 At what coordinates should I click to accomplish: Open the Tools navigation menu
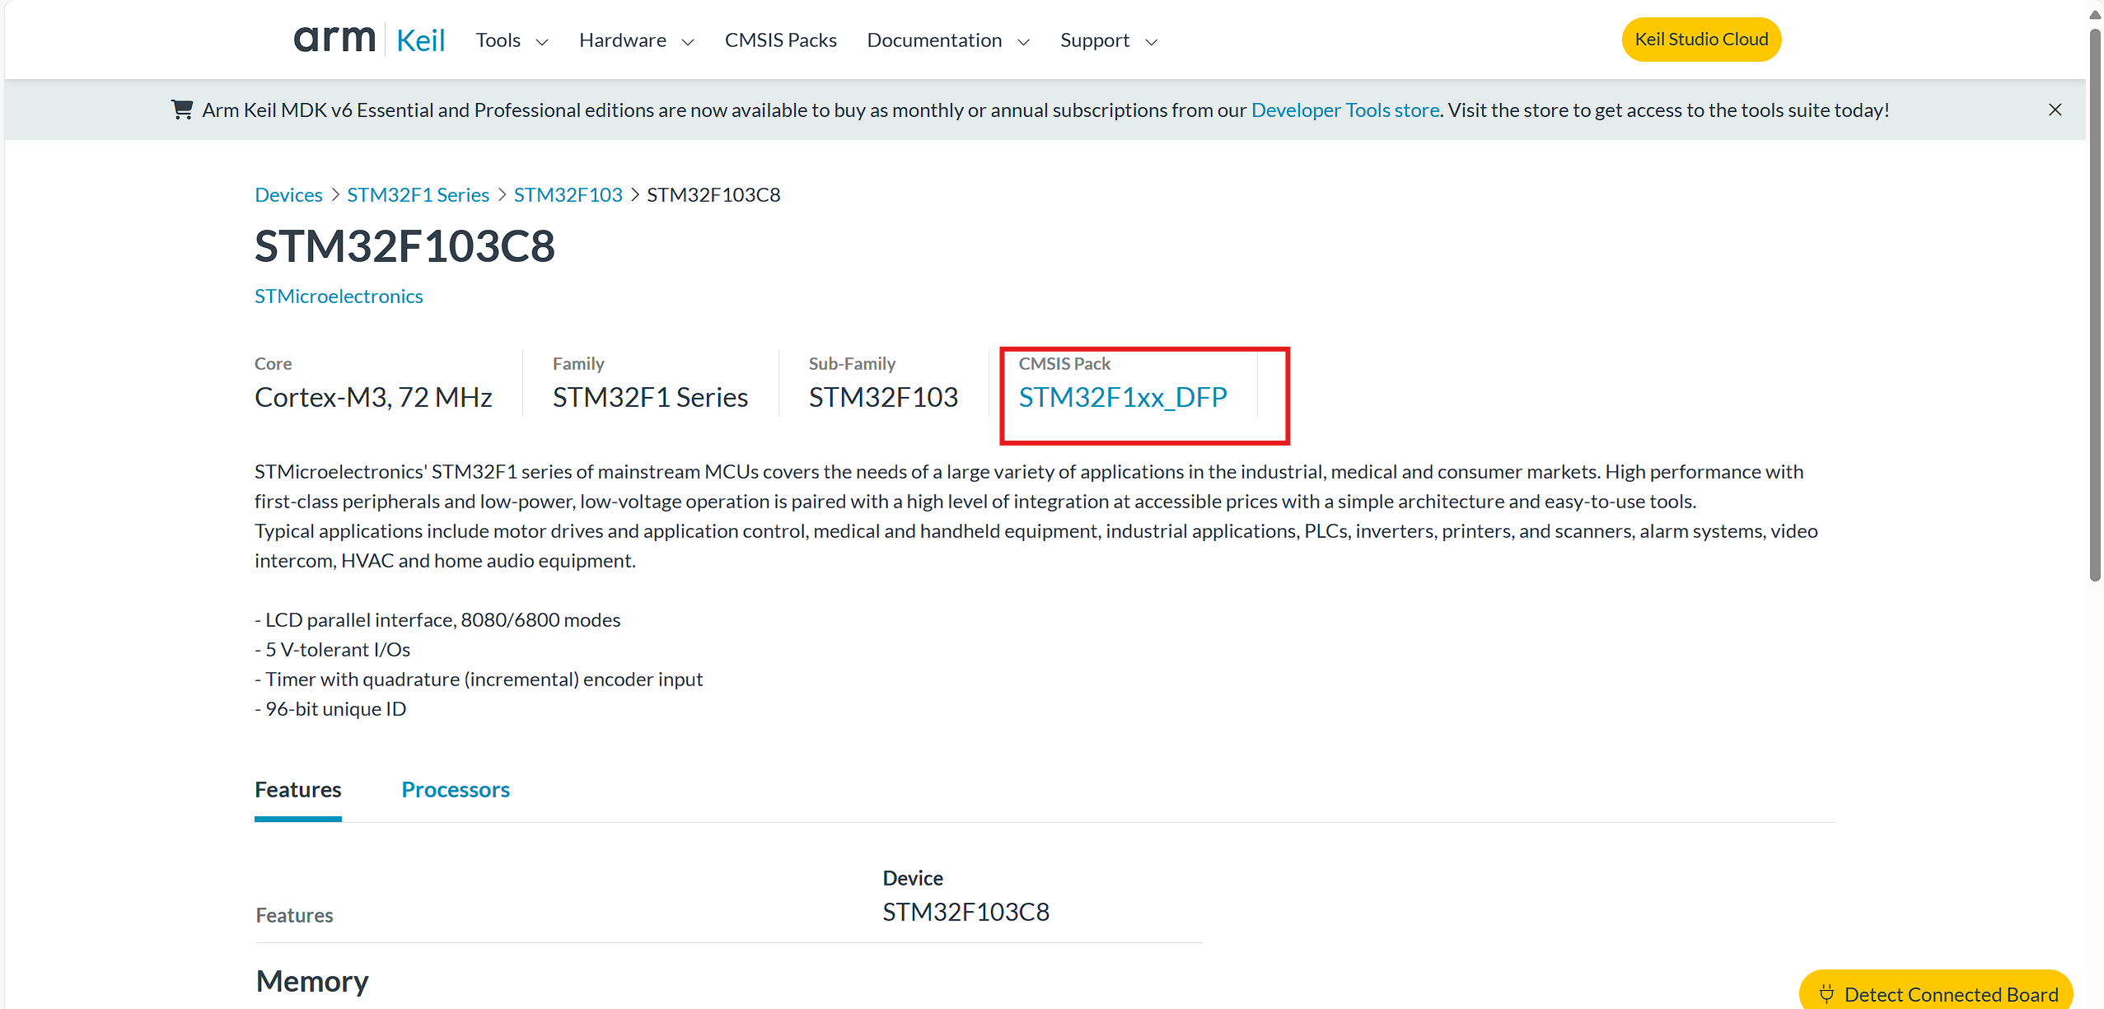click(x=512, y=40)
